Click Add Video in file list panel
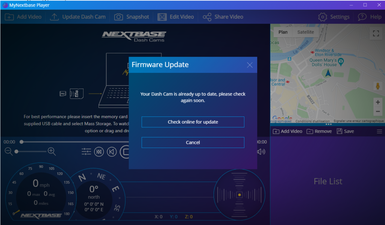Viewport: 385px width, 225px height. (x=288, y=131)
